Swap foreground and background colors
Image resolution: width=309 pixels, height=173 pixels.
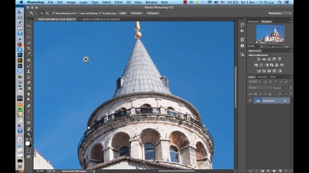tap(30, 139)
